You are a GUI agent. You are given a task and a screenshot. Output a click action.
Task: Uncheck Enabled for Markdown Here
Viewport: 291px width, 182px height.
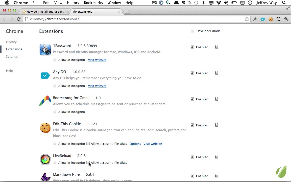(x=192, y=176)
